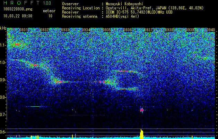Screen dimensions: 218x139
Task: Select the A504HB(yagi 4el) antenna text
Action: 122,16
